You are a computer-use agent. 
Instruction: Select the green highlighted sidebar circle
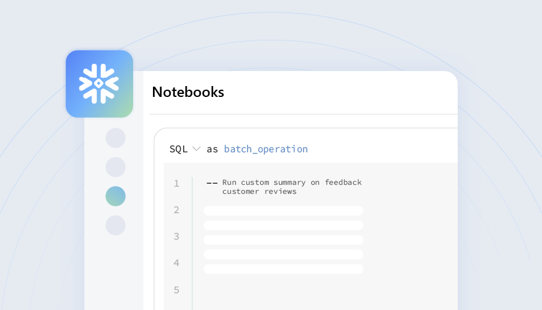coord(116,196)
